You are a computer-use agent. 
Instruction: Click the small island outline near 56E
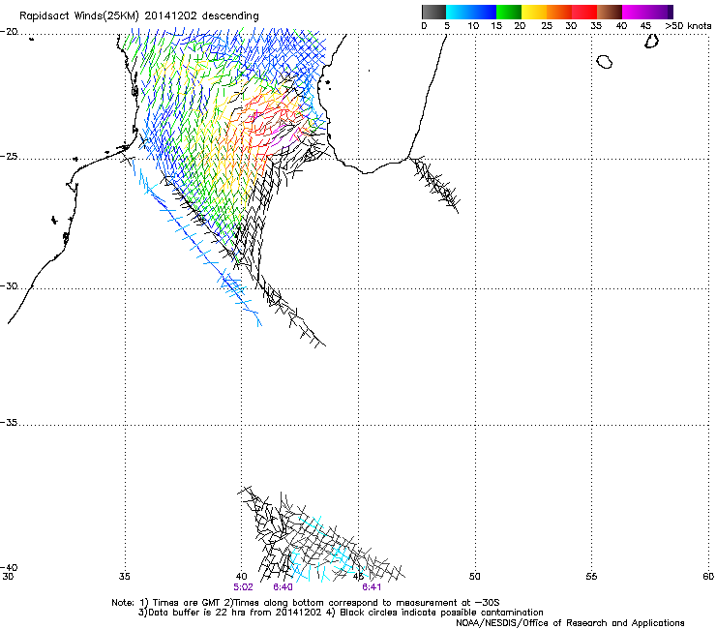point(605,61)
